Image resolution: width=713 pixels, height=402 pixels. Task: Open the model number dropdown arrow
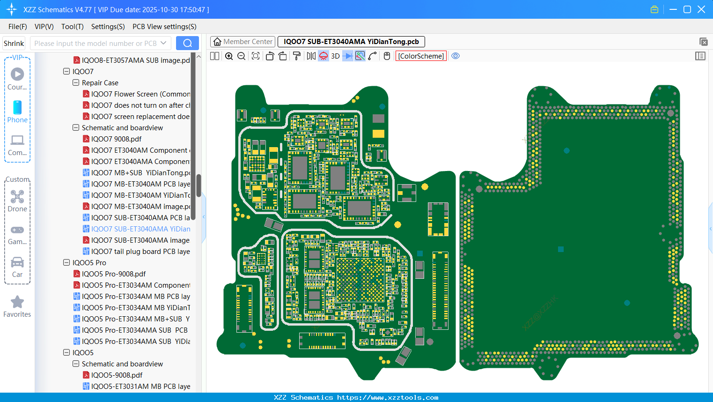pos(163,43)
